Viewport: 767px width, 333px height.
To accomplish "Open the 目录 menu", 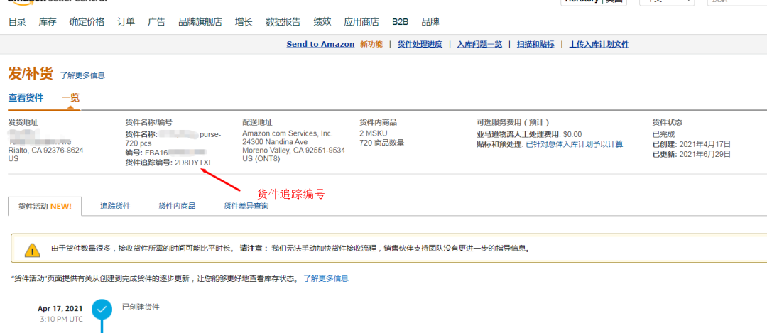I will (x=17, y=22).
